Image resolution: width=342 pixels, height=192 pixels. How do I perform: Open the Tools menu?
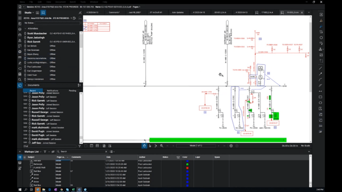(x=83, y=2)
